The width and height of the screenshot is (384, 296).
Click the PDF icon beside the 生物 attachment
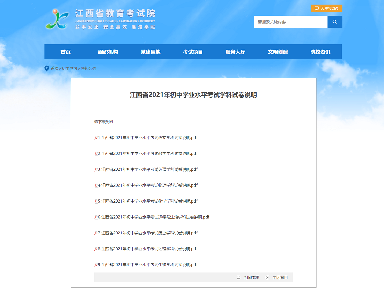pos(96,264)
